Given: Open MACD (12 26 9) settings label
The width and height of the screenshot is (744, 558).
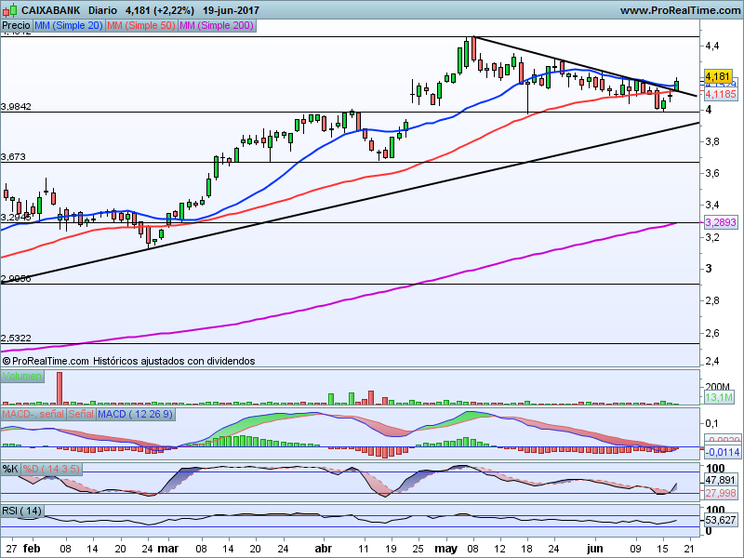Looking at the screenshot, I should click(135, 413).
